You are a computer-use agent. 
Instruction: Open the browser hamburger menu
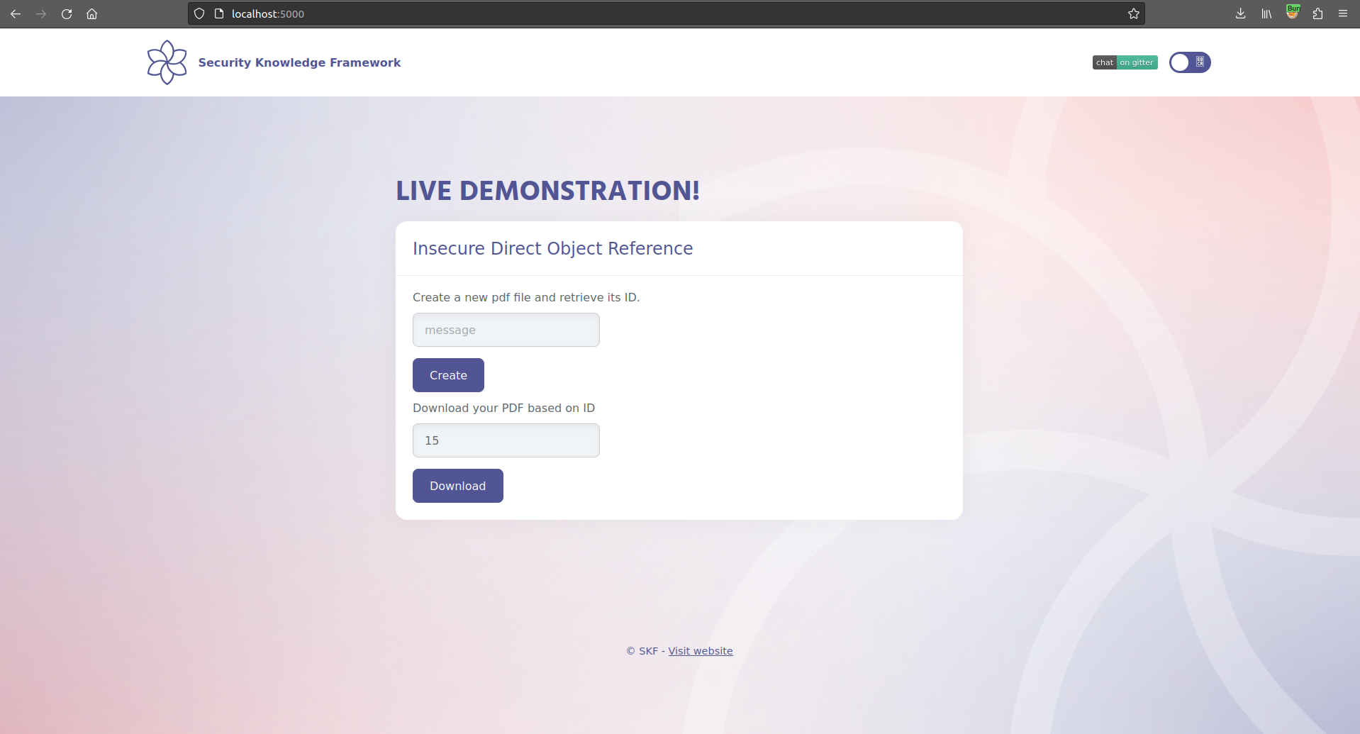(x=1343, y=13)
